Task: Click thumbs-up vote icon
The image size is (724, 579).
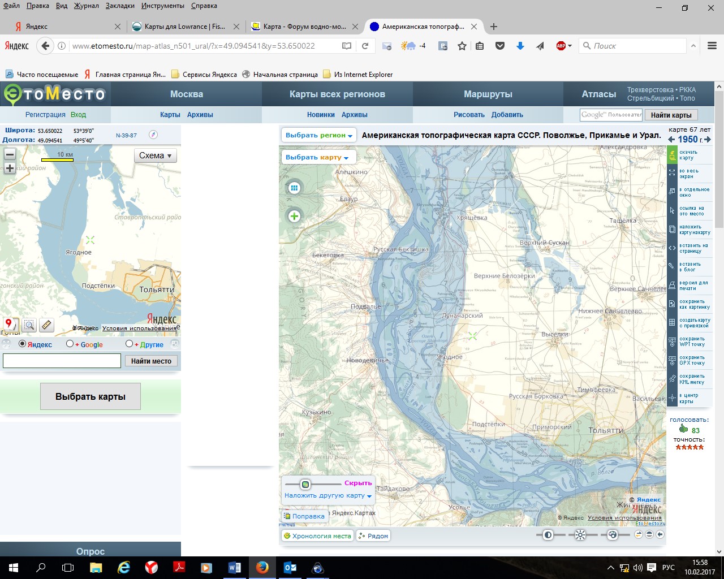Action: pyautogui.click(x=683, y=429)
